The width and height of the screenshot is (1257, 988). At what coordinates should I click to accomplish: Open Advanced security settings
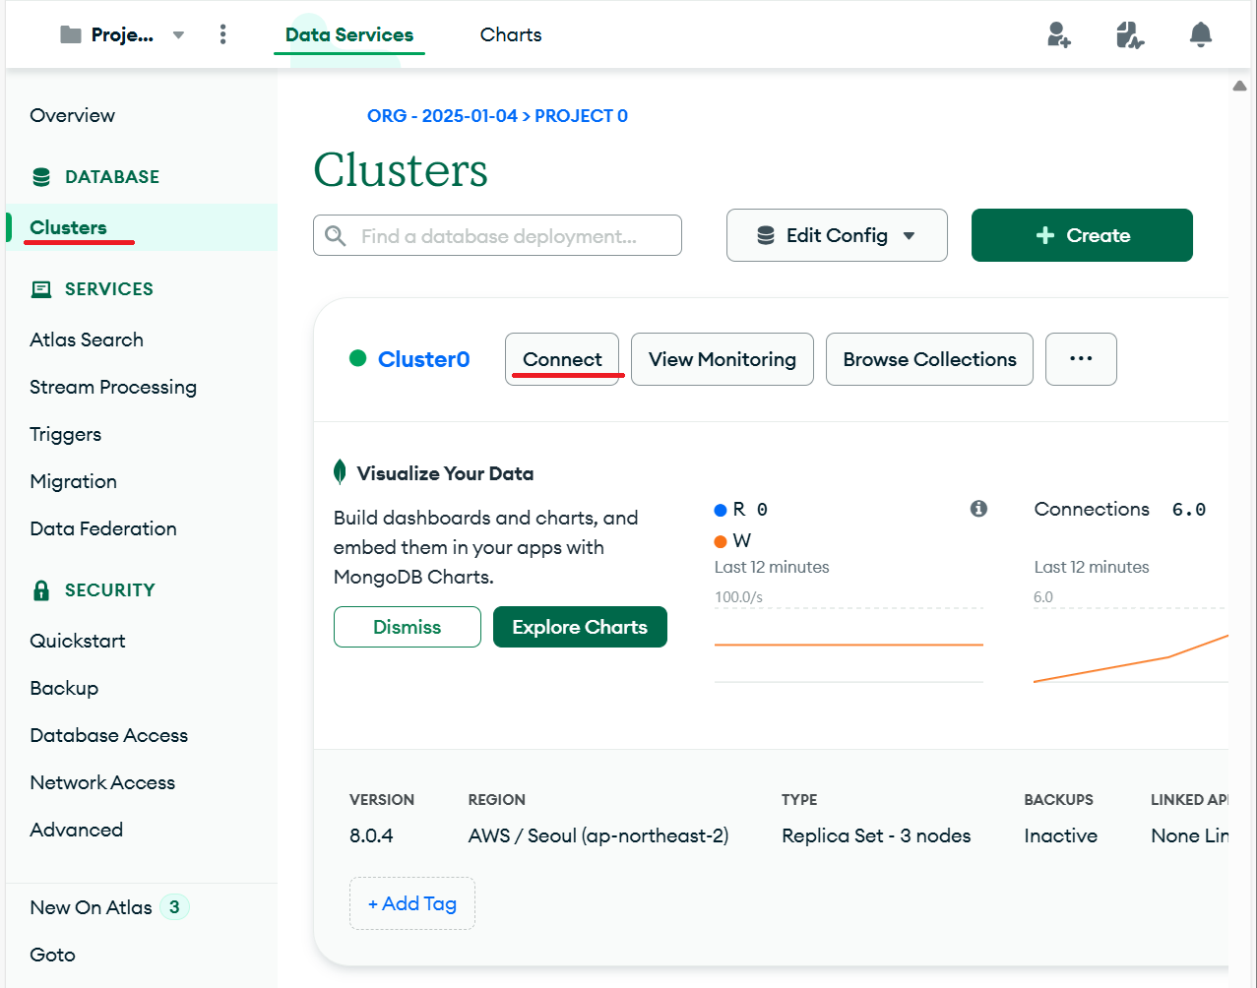coord(77,830)
